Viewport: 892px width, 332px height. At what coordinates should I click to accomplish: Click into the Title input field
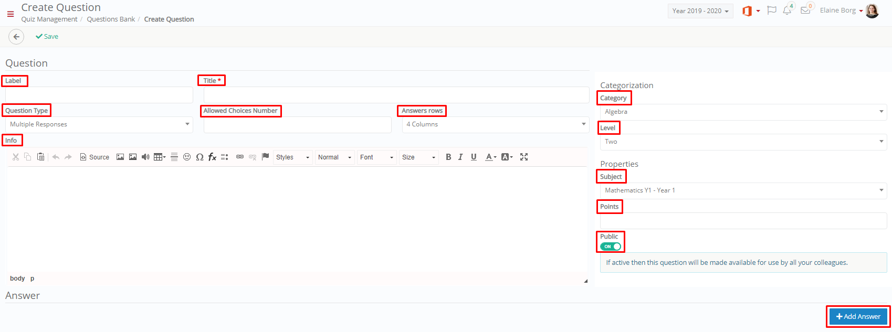[x=396, y=95]
